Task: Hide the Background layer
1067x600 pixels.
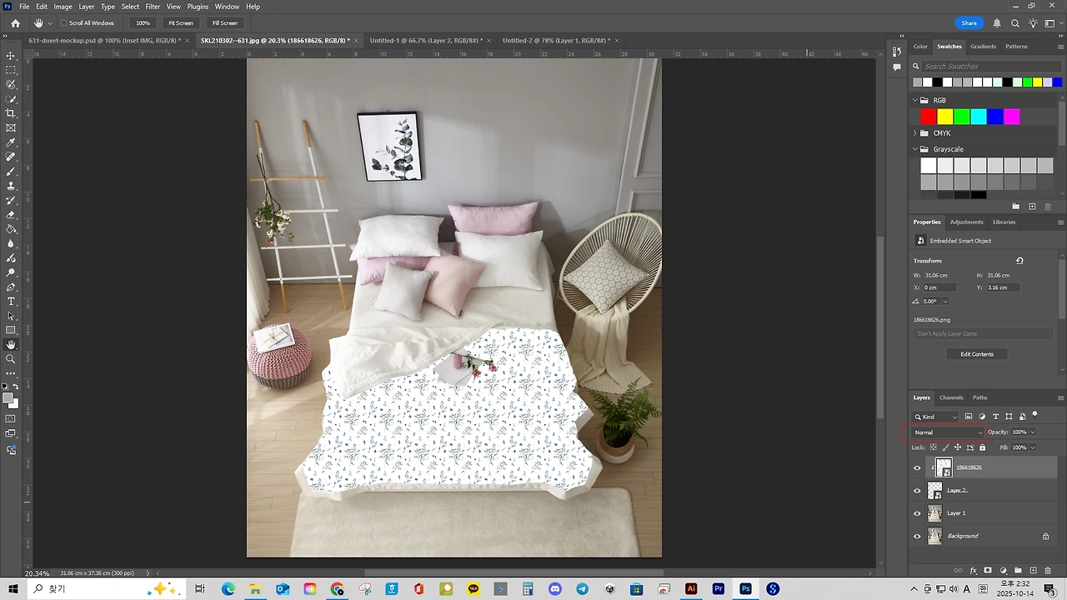Action: point(917,536)
